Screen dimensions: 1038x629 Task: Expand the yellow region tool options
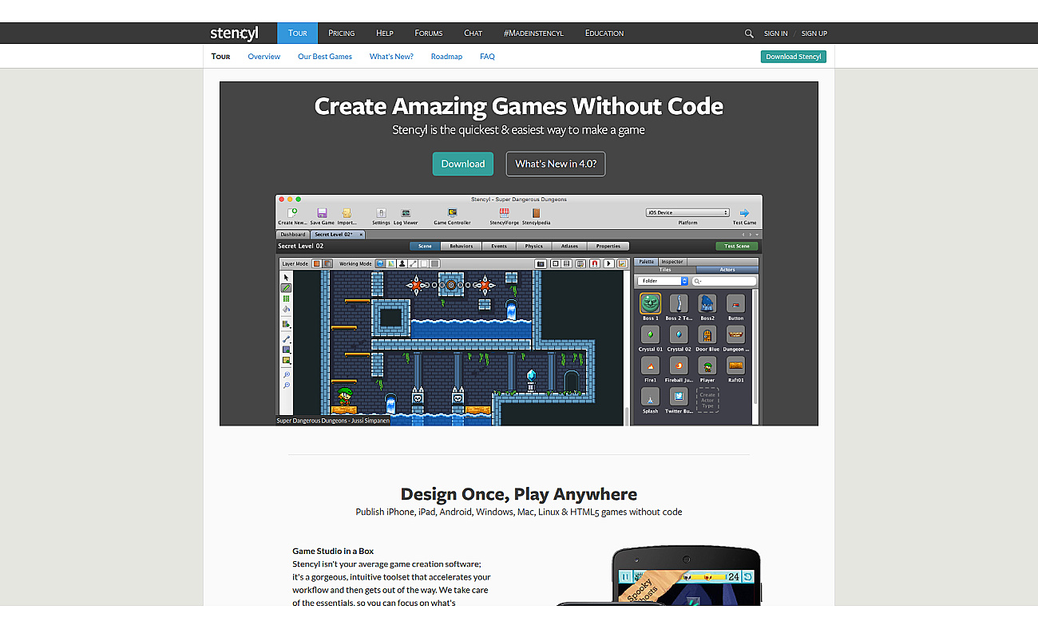287,361
